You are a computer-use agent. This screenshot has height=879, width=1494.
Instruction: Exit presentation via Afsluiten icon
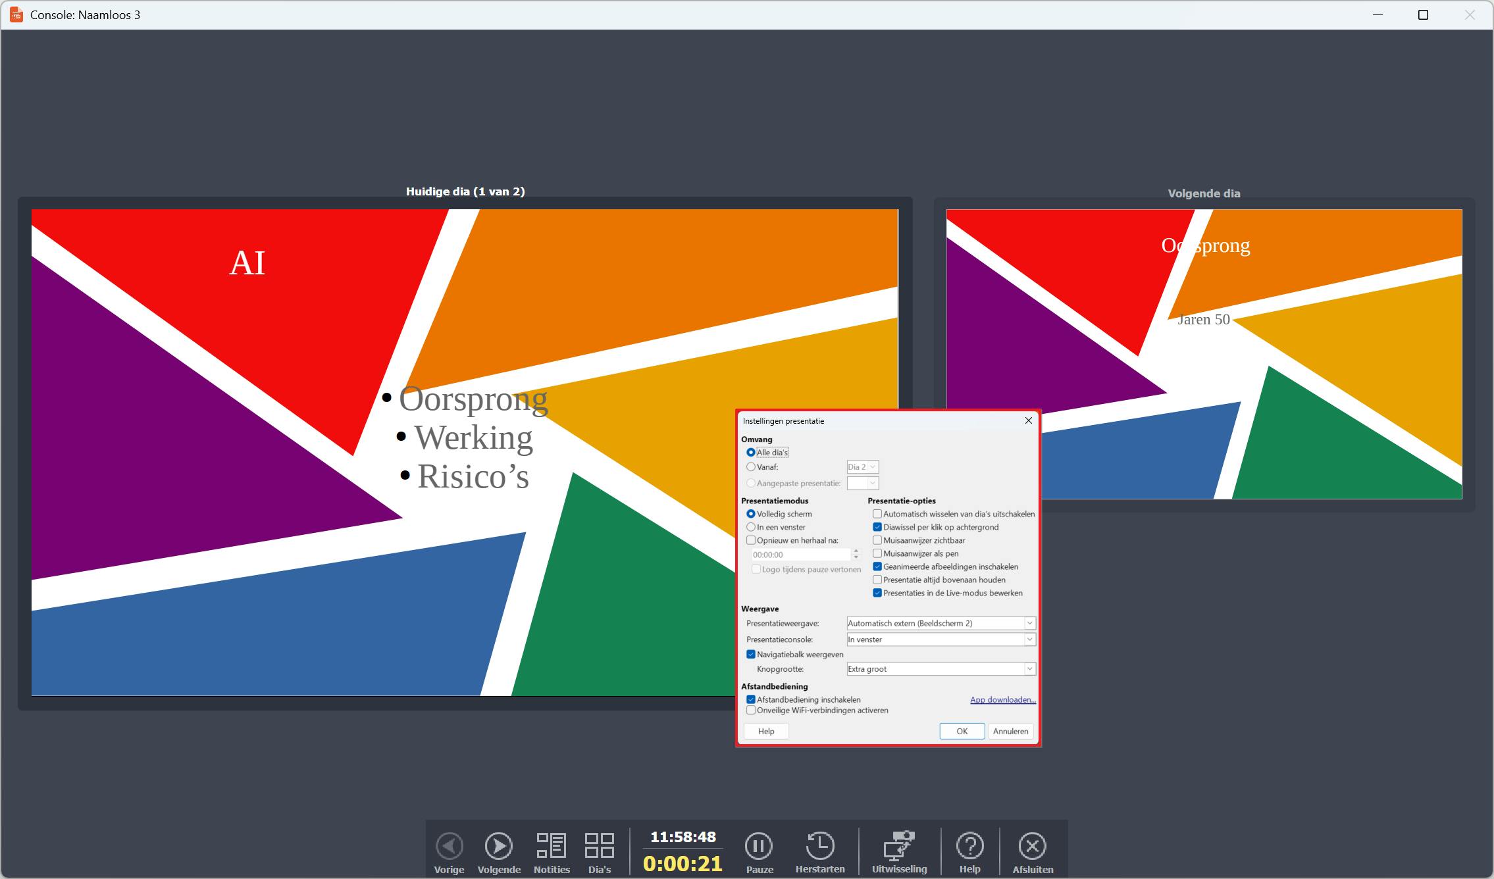pyautogui.click(x=1032, y=846)
